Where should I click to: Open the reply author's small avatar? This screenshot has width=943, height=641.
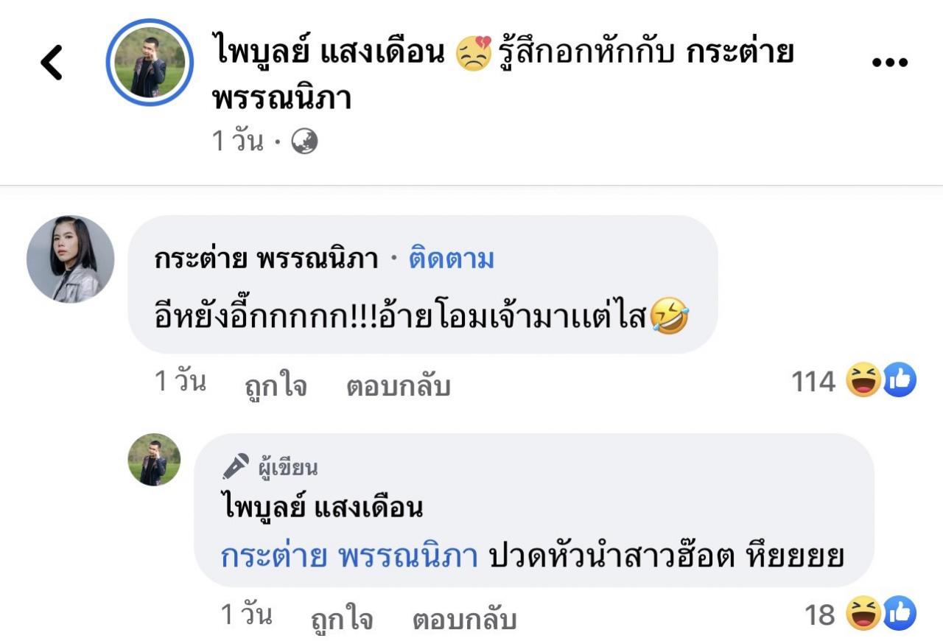coord(154,460)
